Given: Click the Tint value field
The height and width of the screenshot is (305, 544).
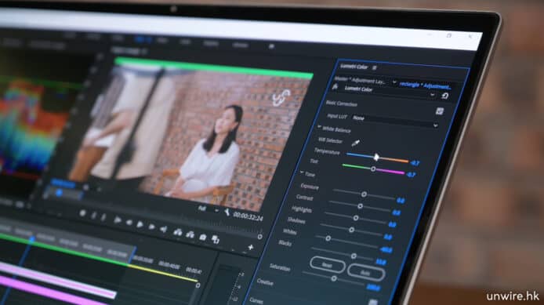Looking at the screenshot, I should coord(411,175).
